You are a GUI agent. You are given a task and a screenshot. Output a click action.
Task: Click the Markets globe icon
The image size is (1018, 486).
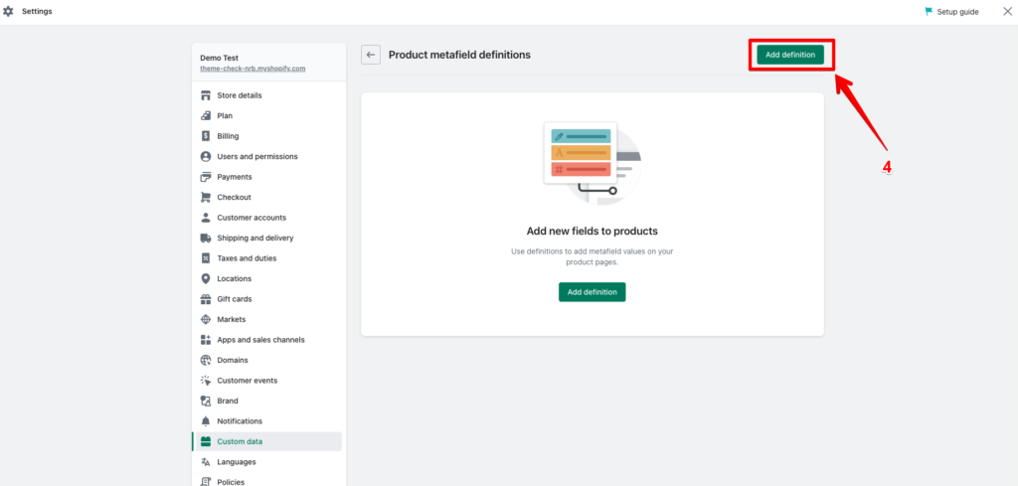pos(206,319)
